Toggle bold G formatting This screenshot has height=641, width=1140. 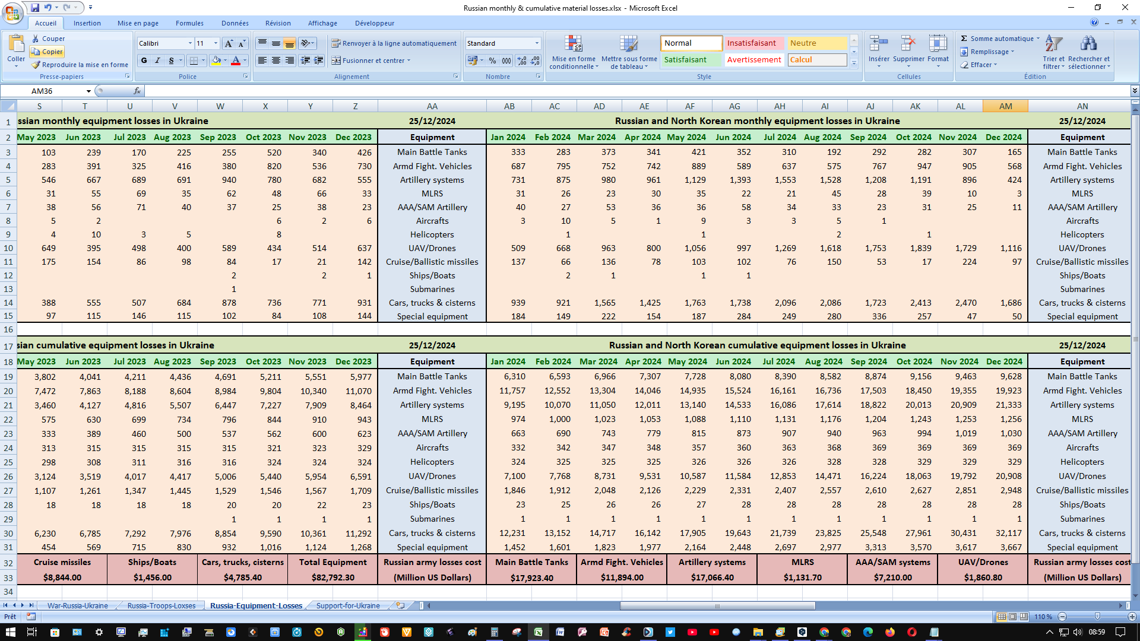(x=144, y=61)
